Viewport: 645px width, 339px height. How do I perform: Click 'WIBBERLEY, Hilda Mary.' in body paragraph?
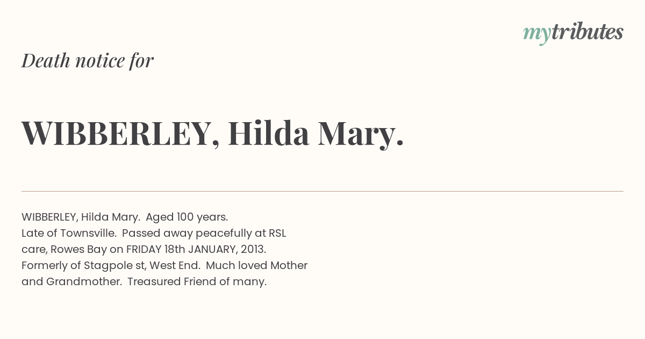pos(81,217)
